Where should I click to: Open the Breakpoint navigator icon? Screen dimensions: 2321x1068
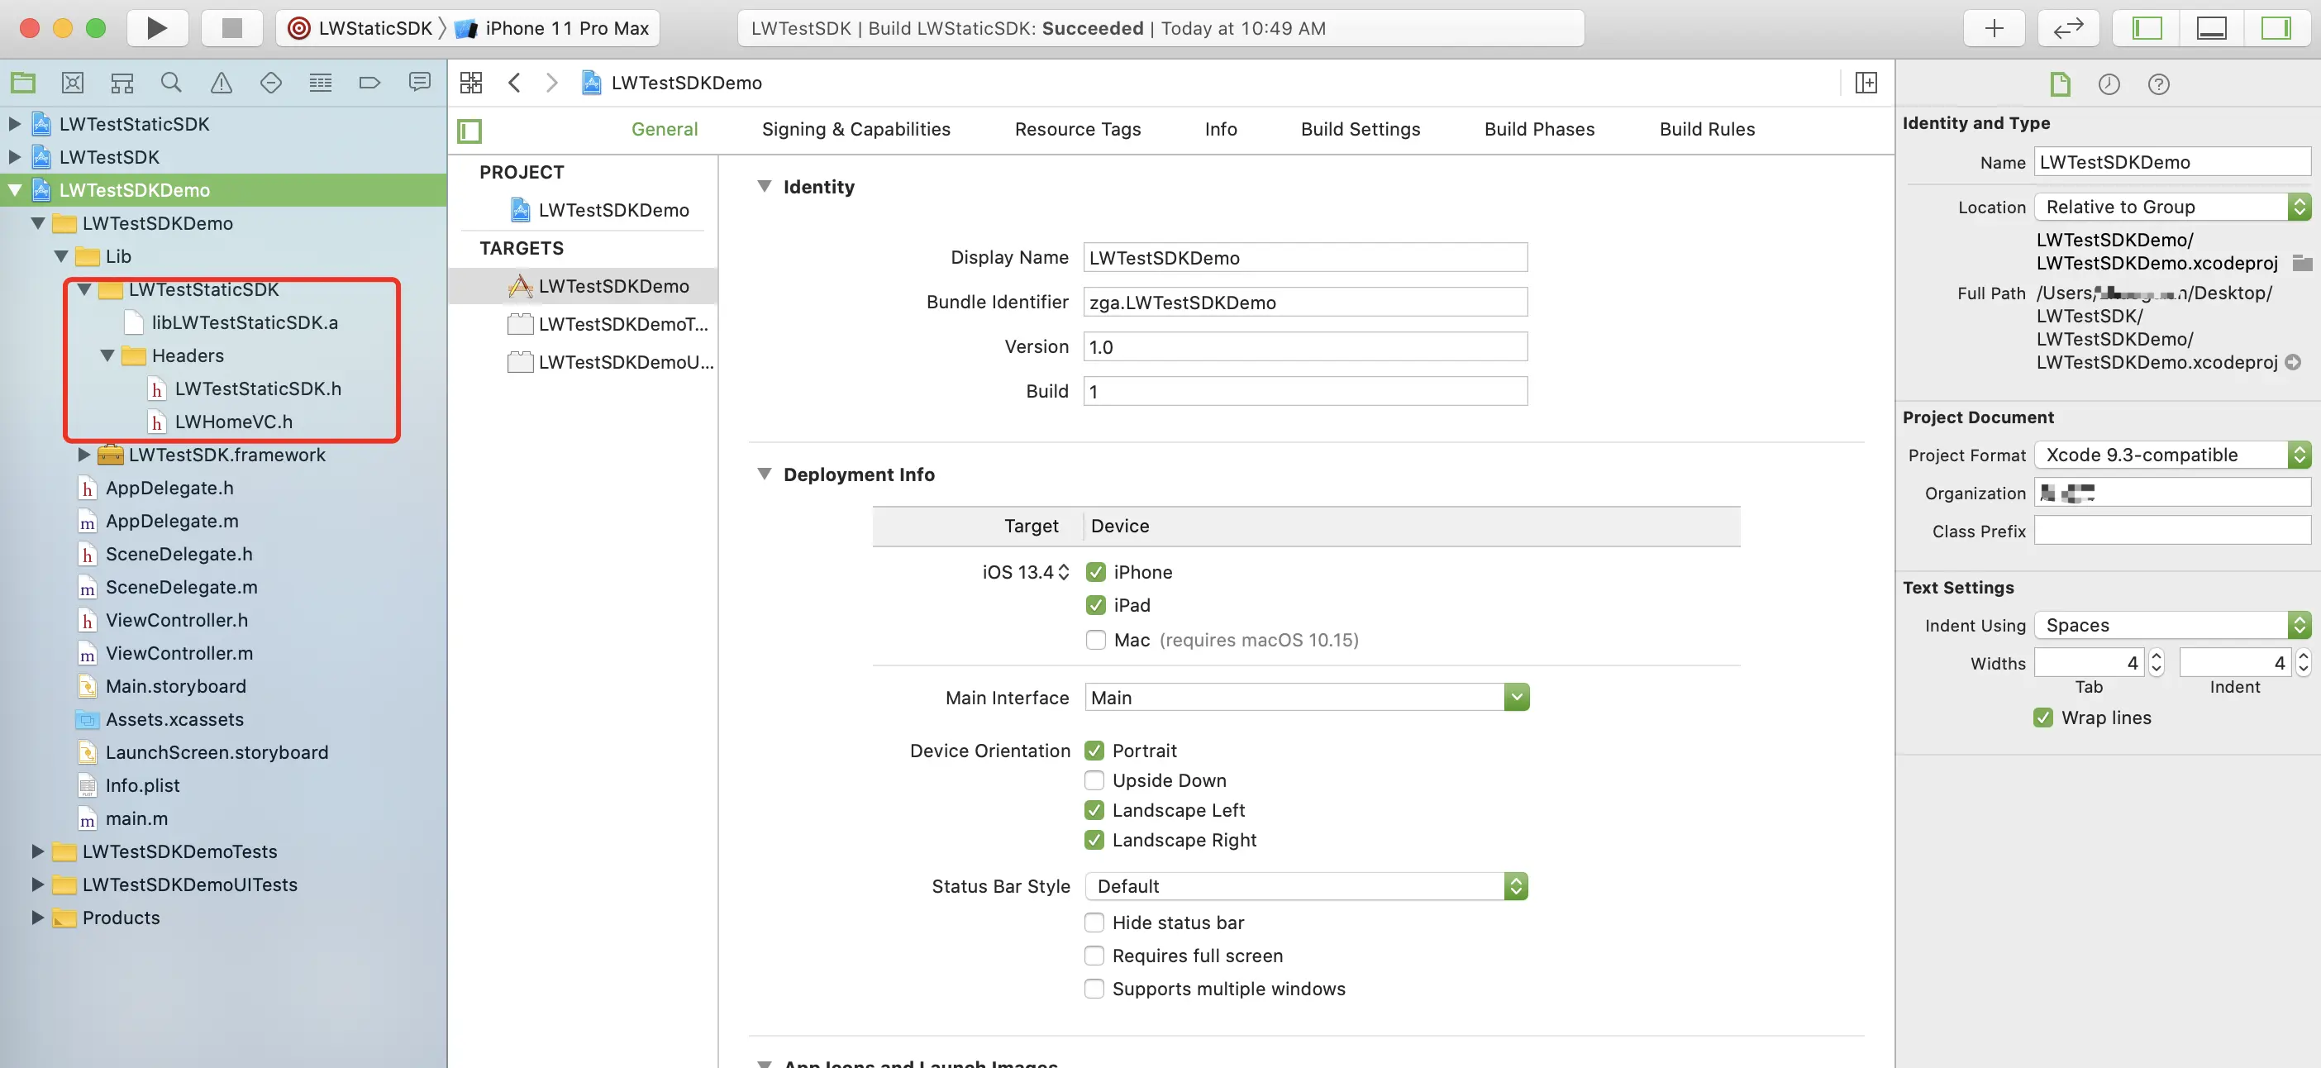point(369,83)
